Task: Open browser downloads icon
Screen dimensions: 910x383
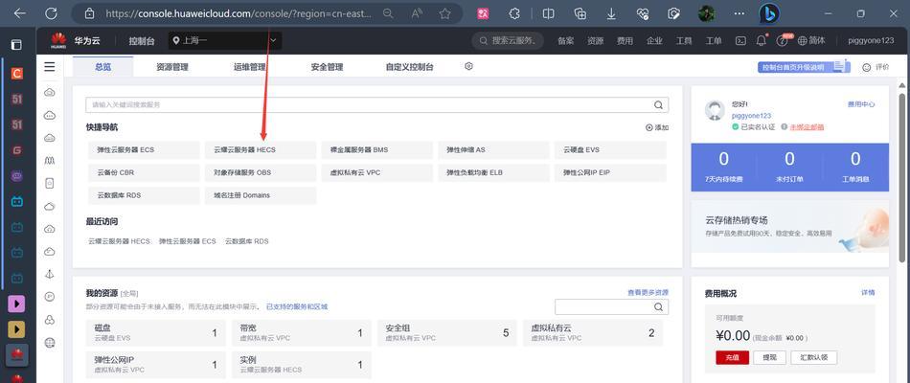Action: [x=611, y=13]
